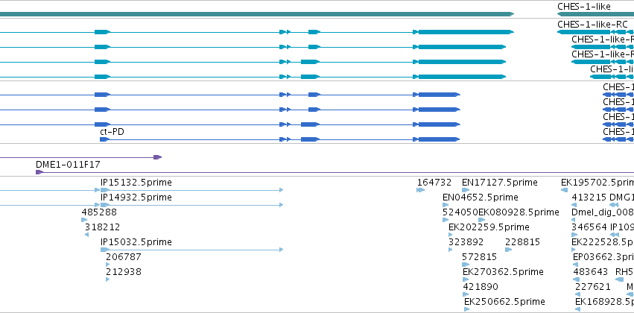The height and width of the screenshot is (313, 634).
Task: Click feature label 323892
Action: tap(466, 241)
